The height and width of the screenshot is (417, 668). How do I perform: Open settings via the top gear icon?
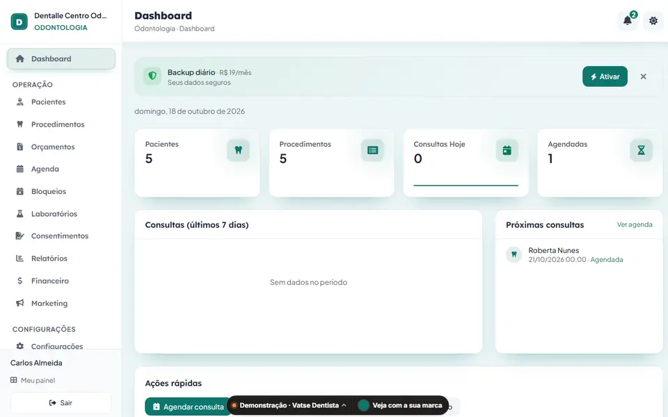[653, 20]
